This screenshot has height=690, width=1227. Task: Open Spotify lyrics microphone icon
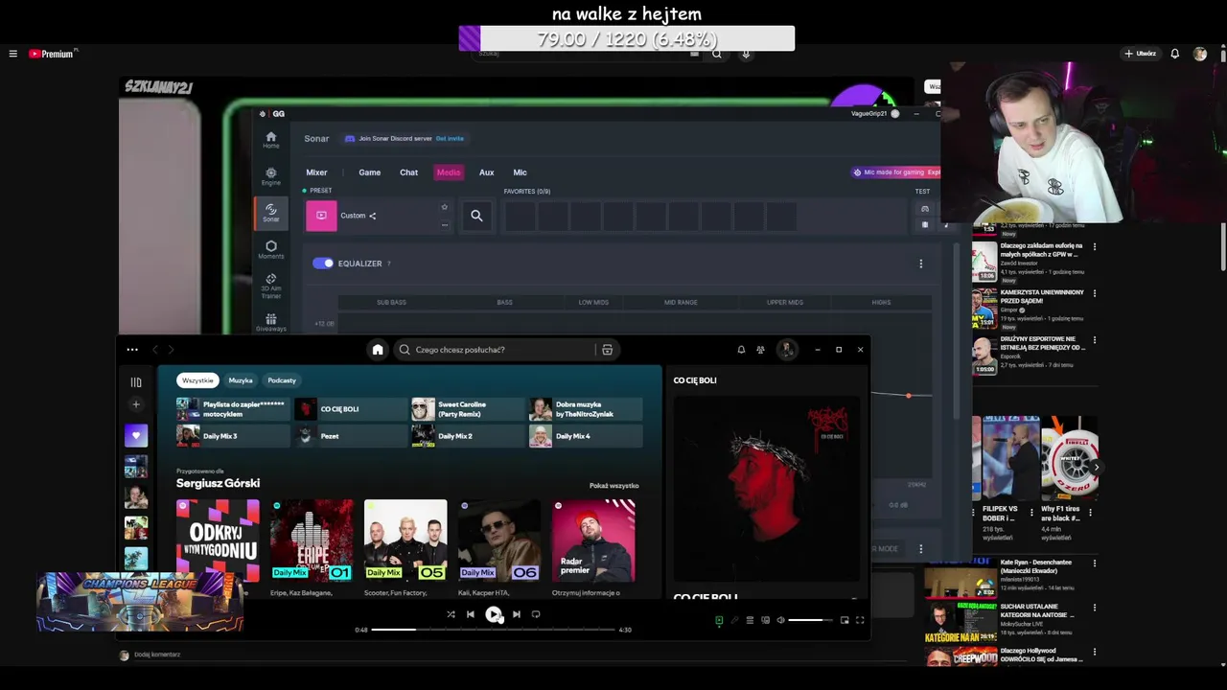coord(735,620)
